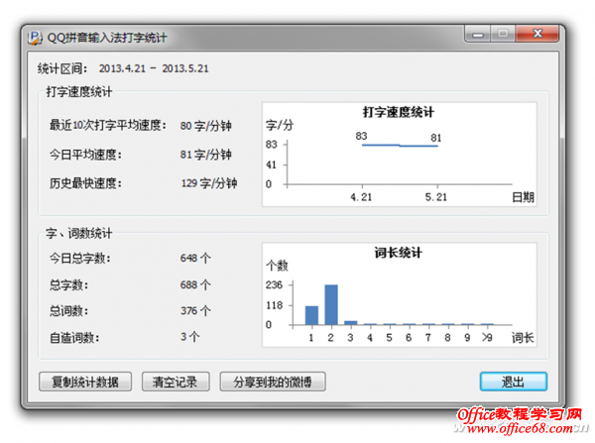The width and height of the screenshot is (595, 443).
Task: Minimize the QQ拼音输入法打字统计 window
Action: pos(478,34)
